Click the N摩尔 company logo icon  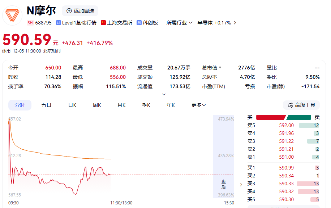pyautogui.click(x=12, y=15)
